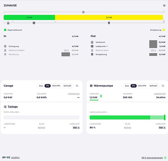Screen dimensions: 168x161
Task: Set Garage mode to Schnell
Action: [67, 86]
